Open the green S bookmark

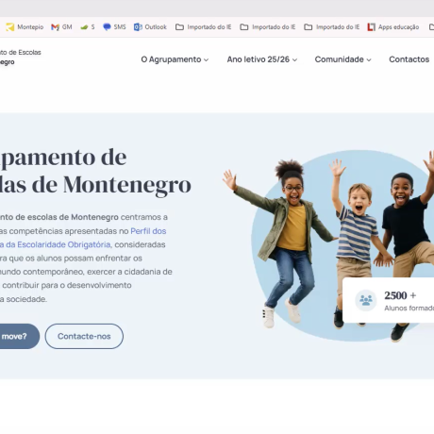pyautogui.click(x=88, y=27)
